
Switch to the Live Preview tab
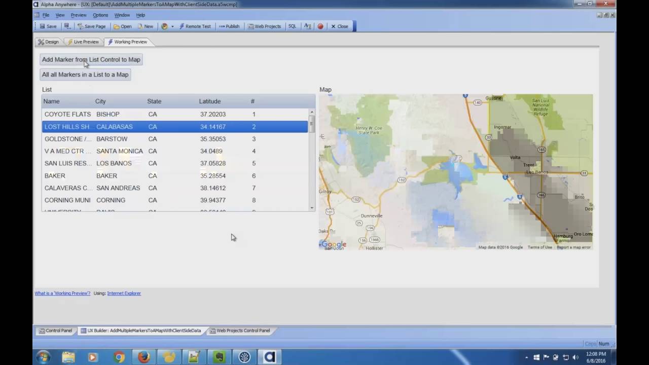83,42
